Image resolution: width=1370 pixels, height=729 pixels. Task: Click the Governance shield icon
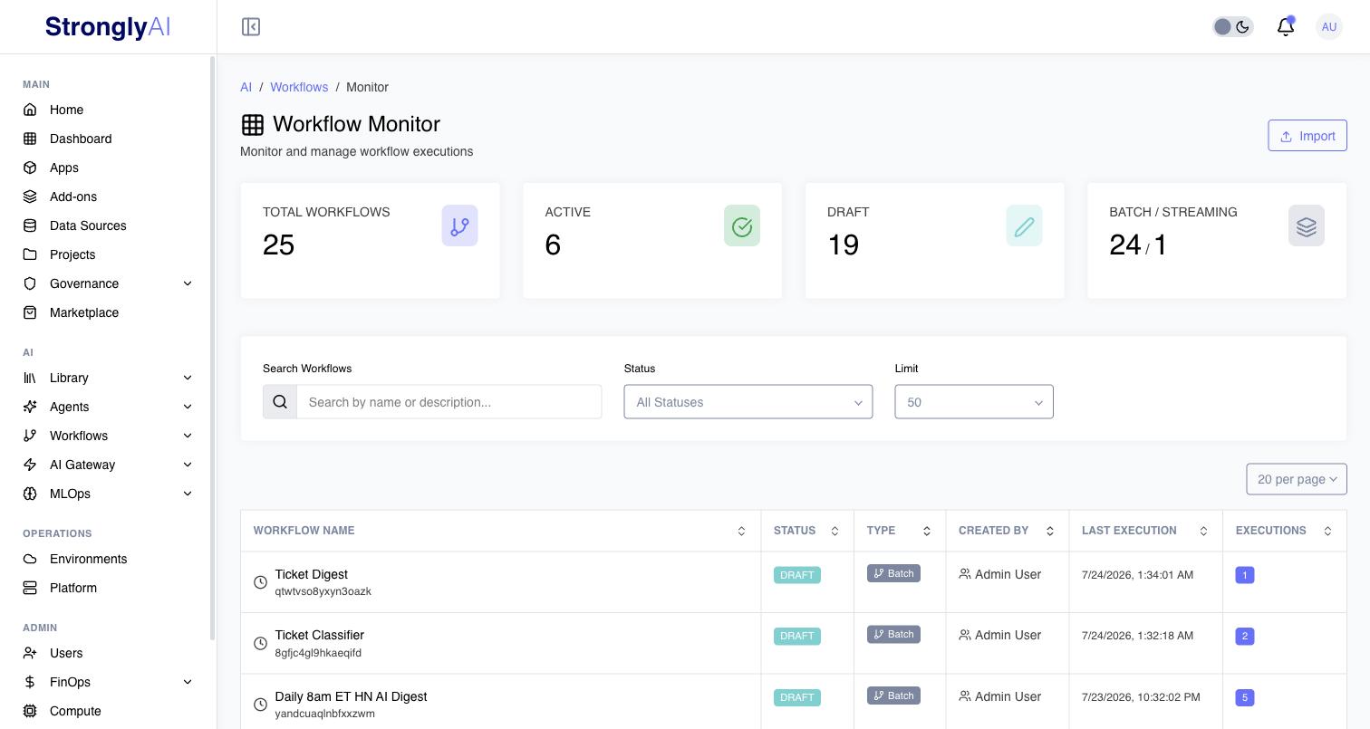tap(30, 283)
